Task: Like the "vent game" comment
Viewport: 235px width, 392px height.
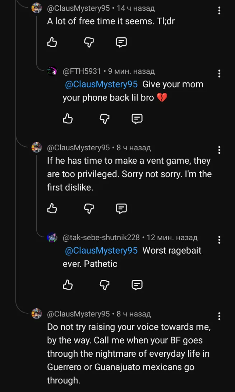Action: click(x=52, y=208)
